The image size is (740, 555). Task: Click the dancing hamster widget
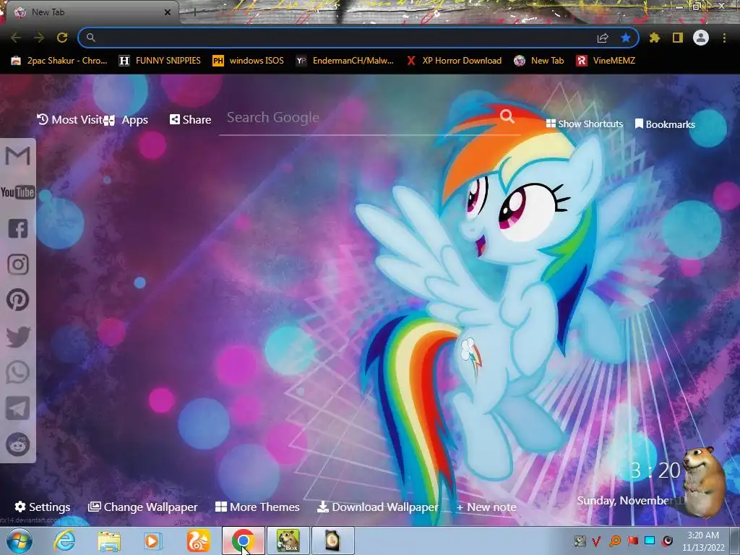705,481
